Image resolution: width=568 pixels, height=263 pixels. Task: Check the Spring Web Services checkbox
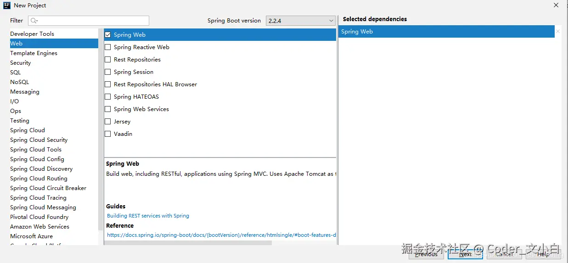[x=108, y=109]
